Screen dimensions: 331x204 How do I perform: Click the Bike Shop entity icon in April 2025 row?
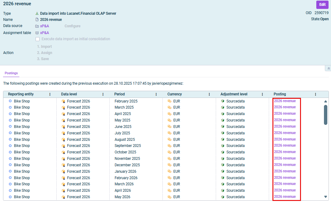pos(10,114)
